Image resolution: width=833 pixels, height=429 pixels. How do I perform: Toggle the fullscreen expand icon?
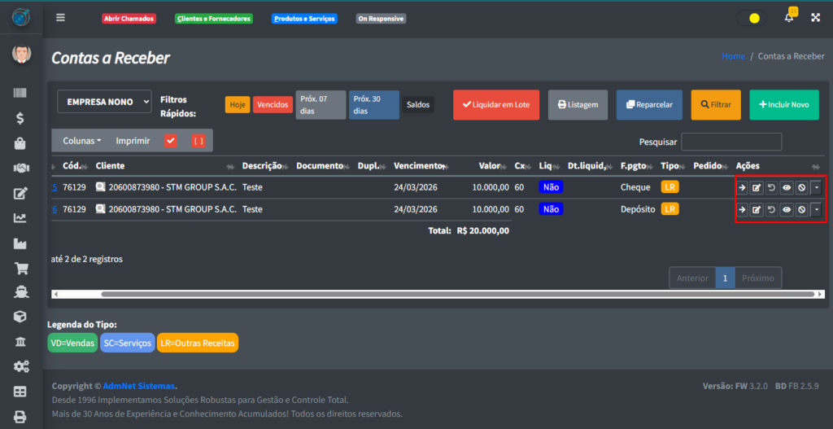tap(815, 18)
